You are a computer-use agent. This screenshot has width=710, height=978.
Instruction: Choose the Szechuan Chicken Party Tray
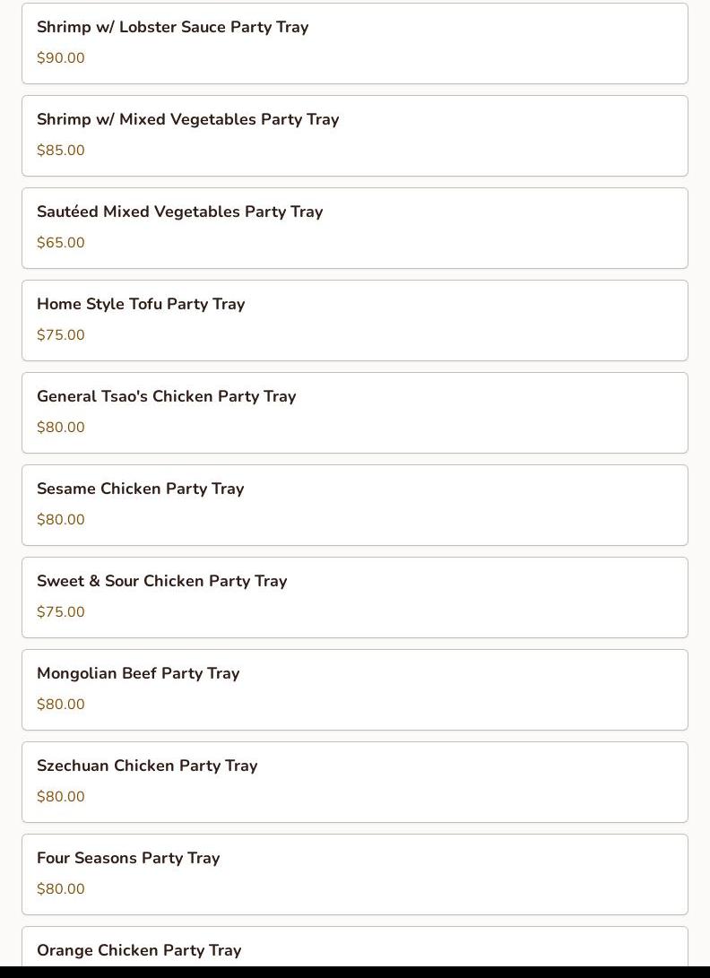[x=147, y=766]
